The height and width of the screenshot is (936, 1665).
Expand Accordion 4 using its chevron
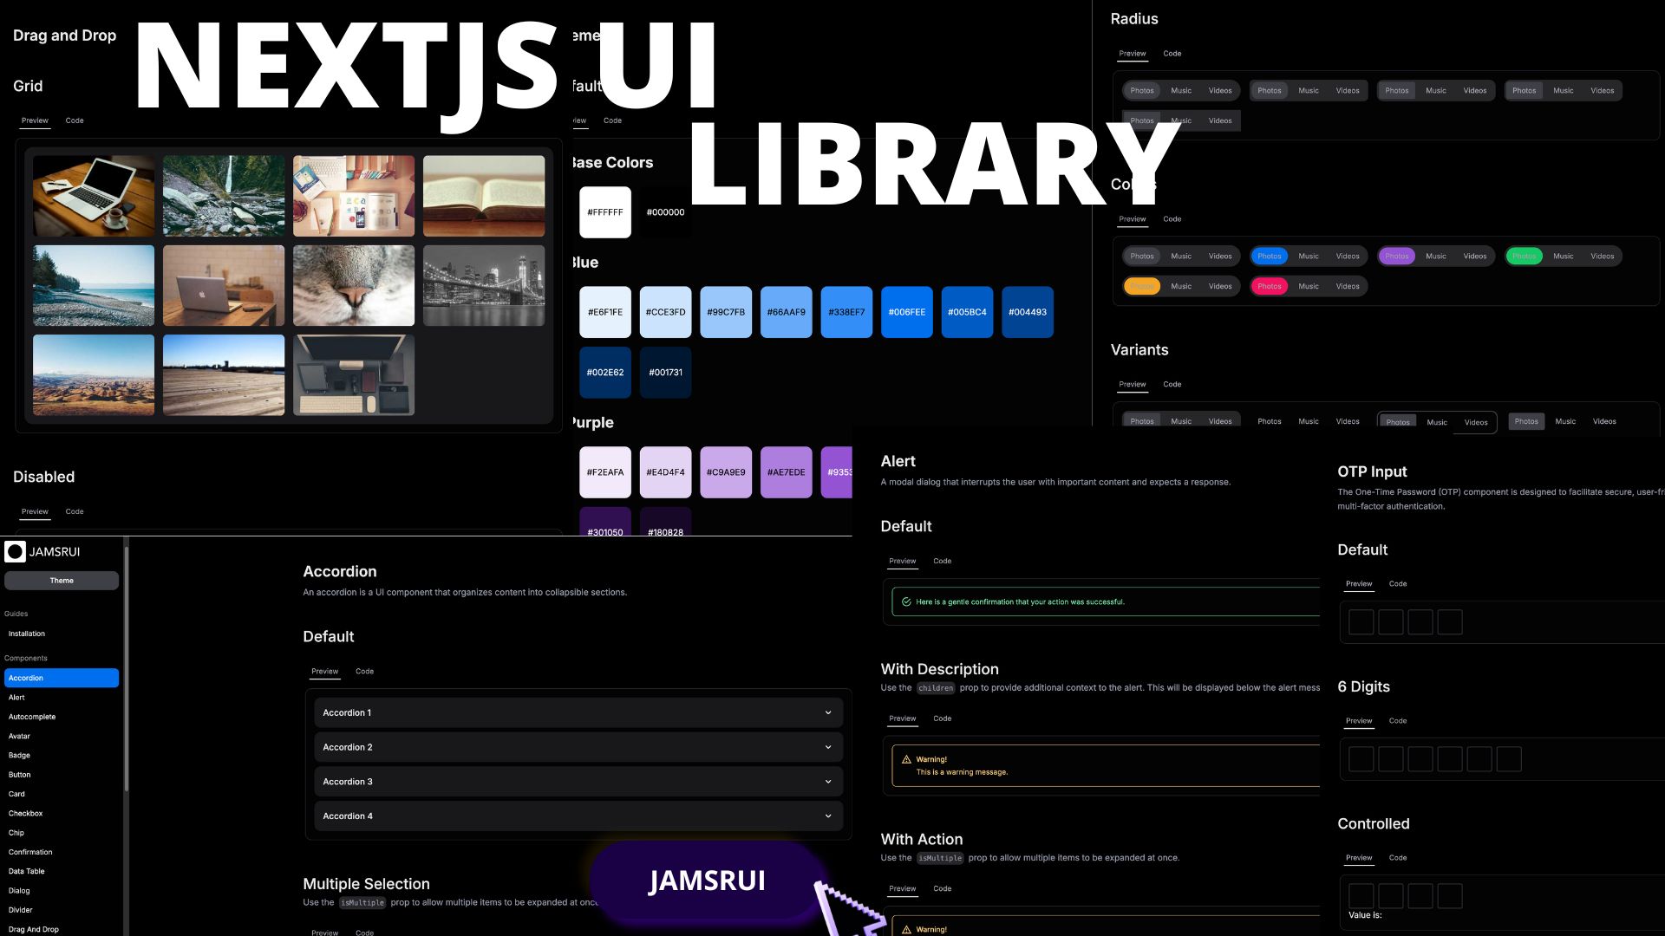826,816
